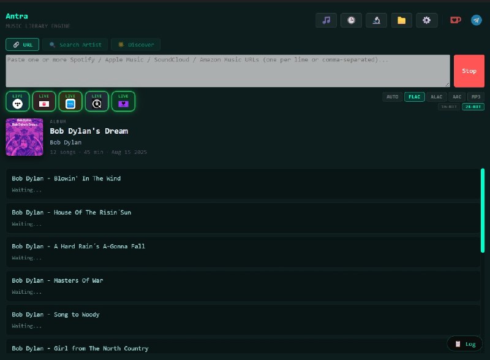The image size is (490, 360).
Task: Click the magnifier icon in Search Artist
Action: pyautogui.click(x=52, y=45)
